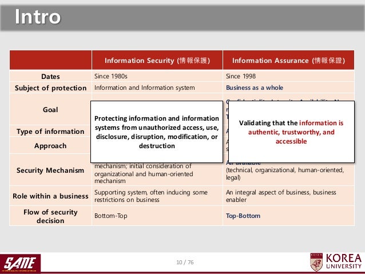
Task: Select the 'Information Security' column header
Action: (157, 60)
